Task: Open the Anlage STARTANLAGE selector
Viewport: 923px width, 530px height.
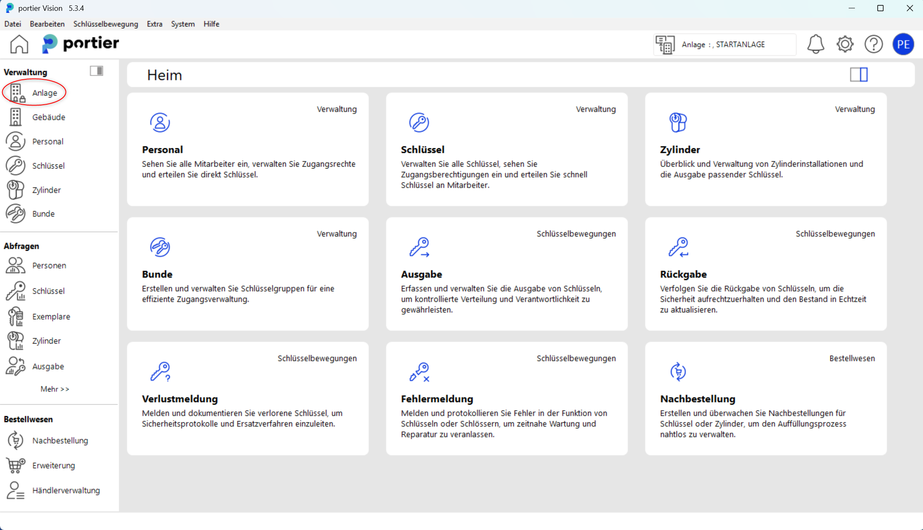Action: click(x=725, y=44)
